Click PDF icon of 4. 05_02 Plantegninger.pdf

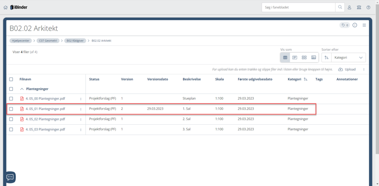(x=22, y=119)
